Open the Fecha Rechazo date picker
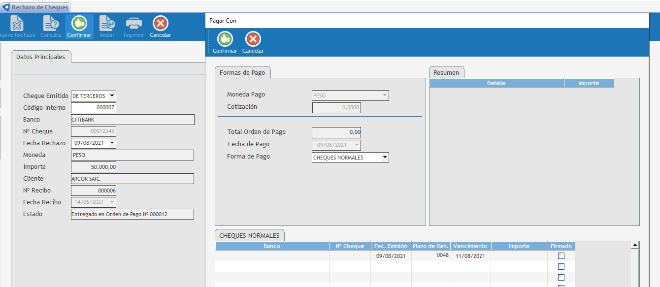 coord(112,143)
